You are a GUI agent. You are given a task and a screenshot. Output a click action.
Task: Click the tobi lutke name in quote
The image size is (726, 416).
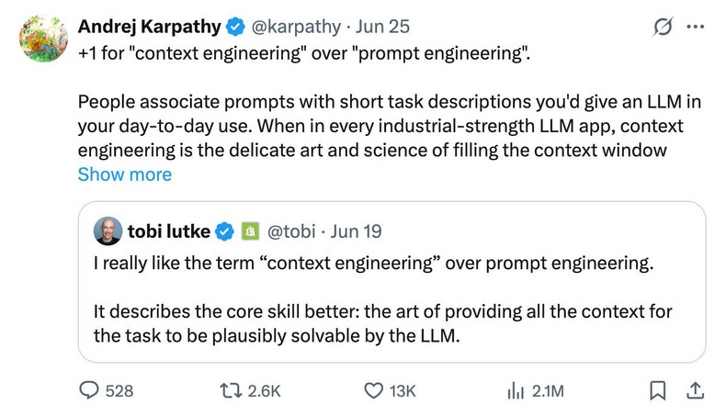coord(169,230)
